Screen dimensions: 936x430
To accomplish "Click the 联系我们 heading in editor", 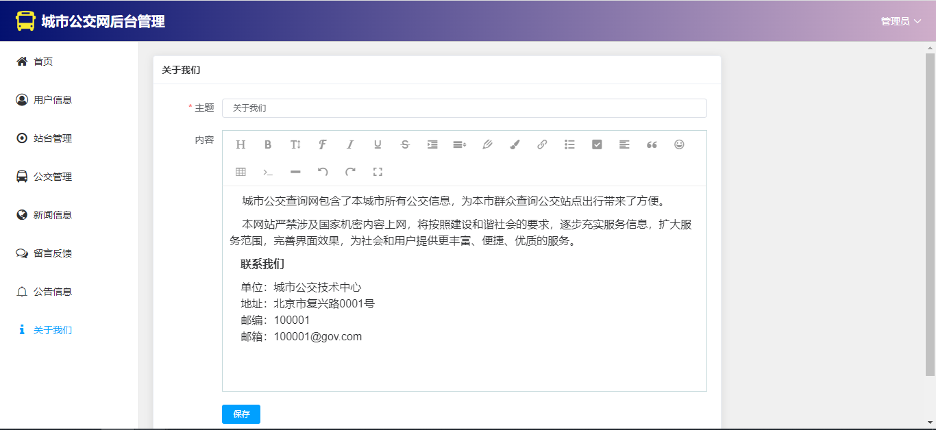I will tap(262, 264).
